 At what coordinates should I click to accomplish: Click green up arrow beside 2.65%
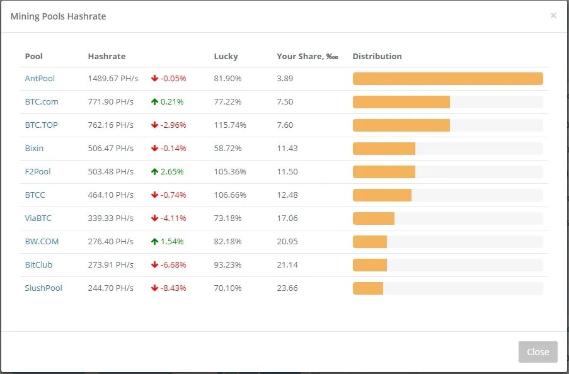coord(154,171)
